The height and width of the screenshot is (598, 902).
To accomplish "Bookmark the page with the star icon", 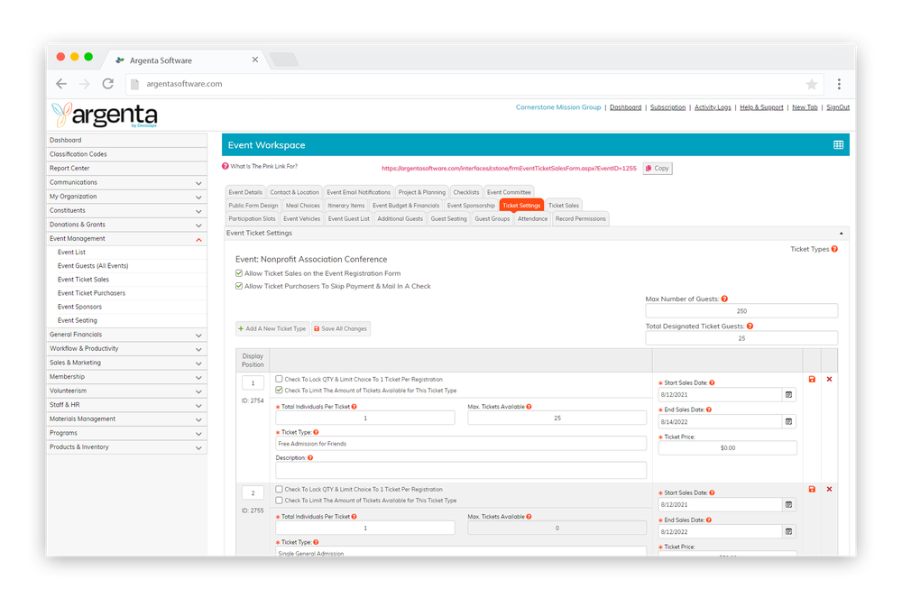I will [x=812, y=85].
